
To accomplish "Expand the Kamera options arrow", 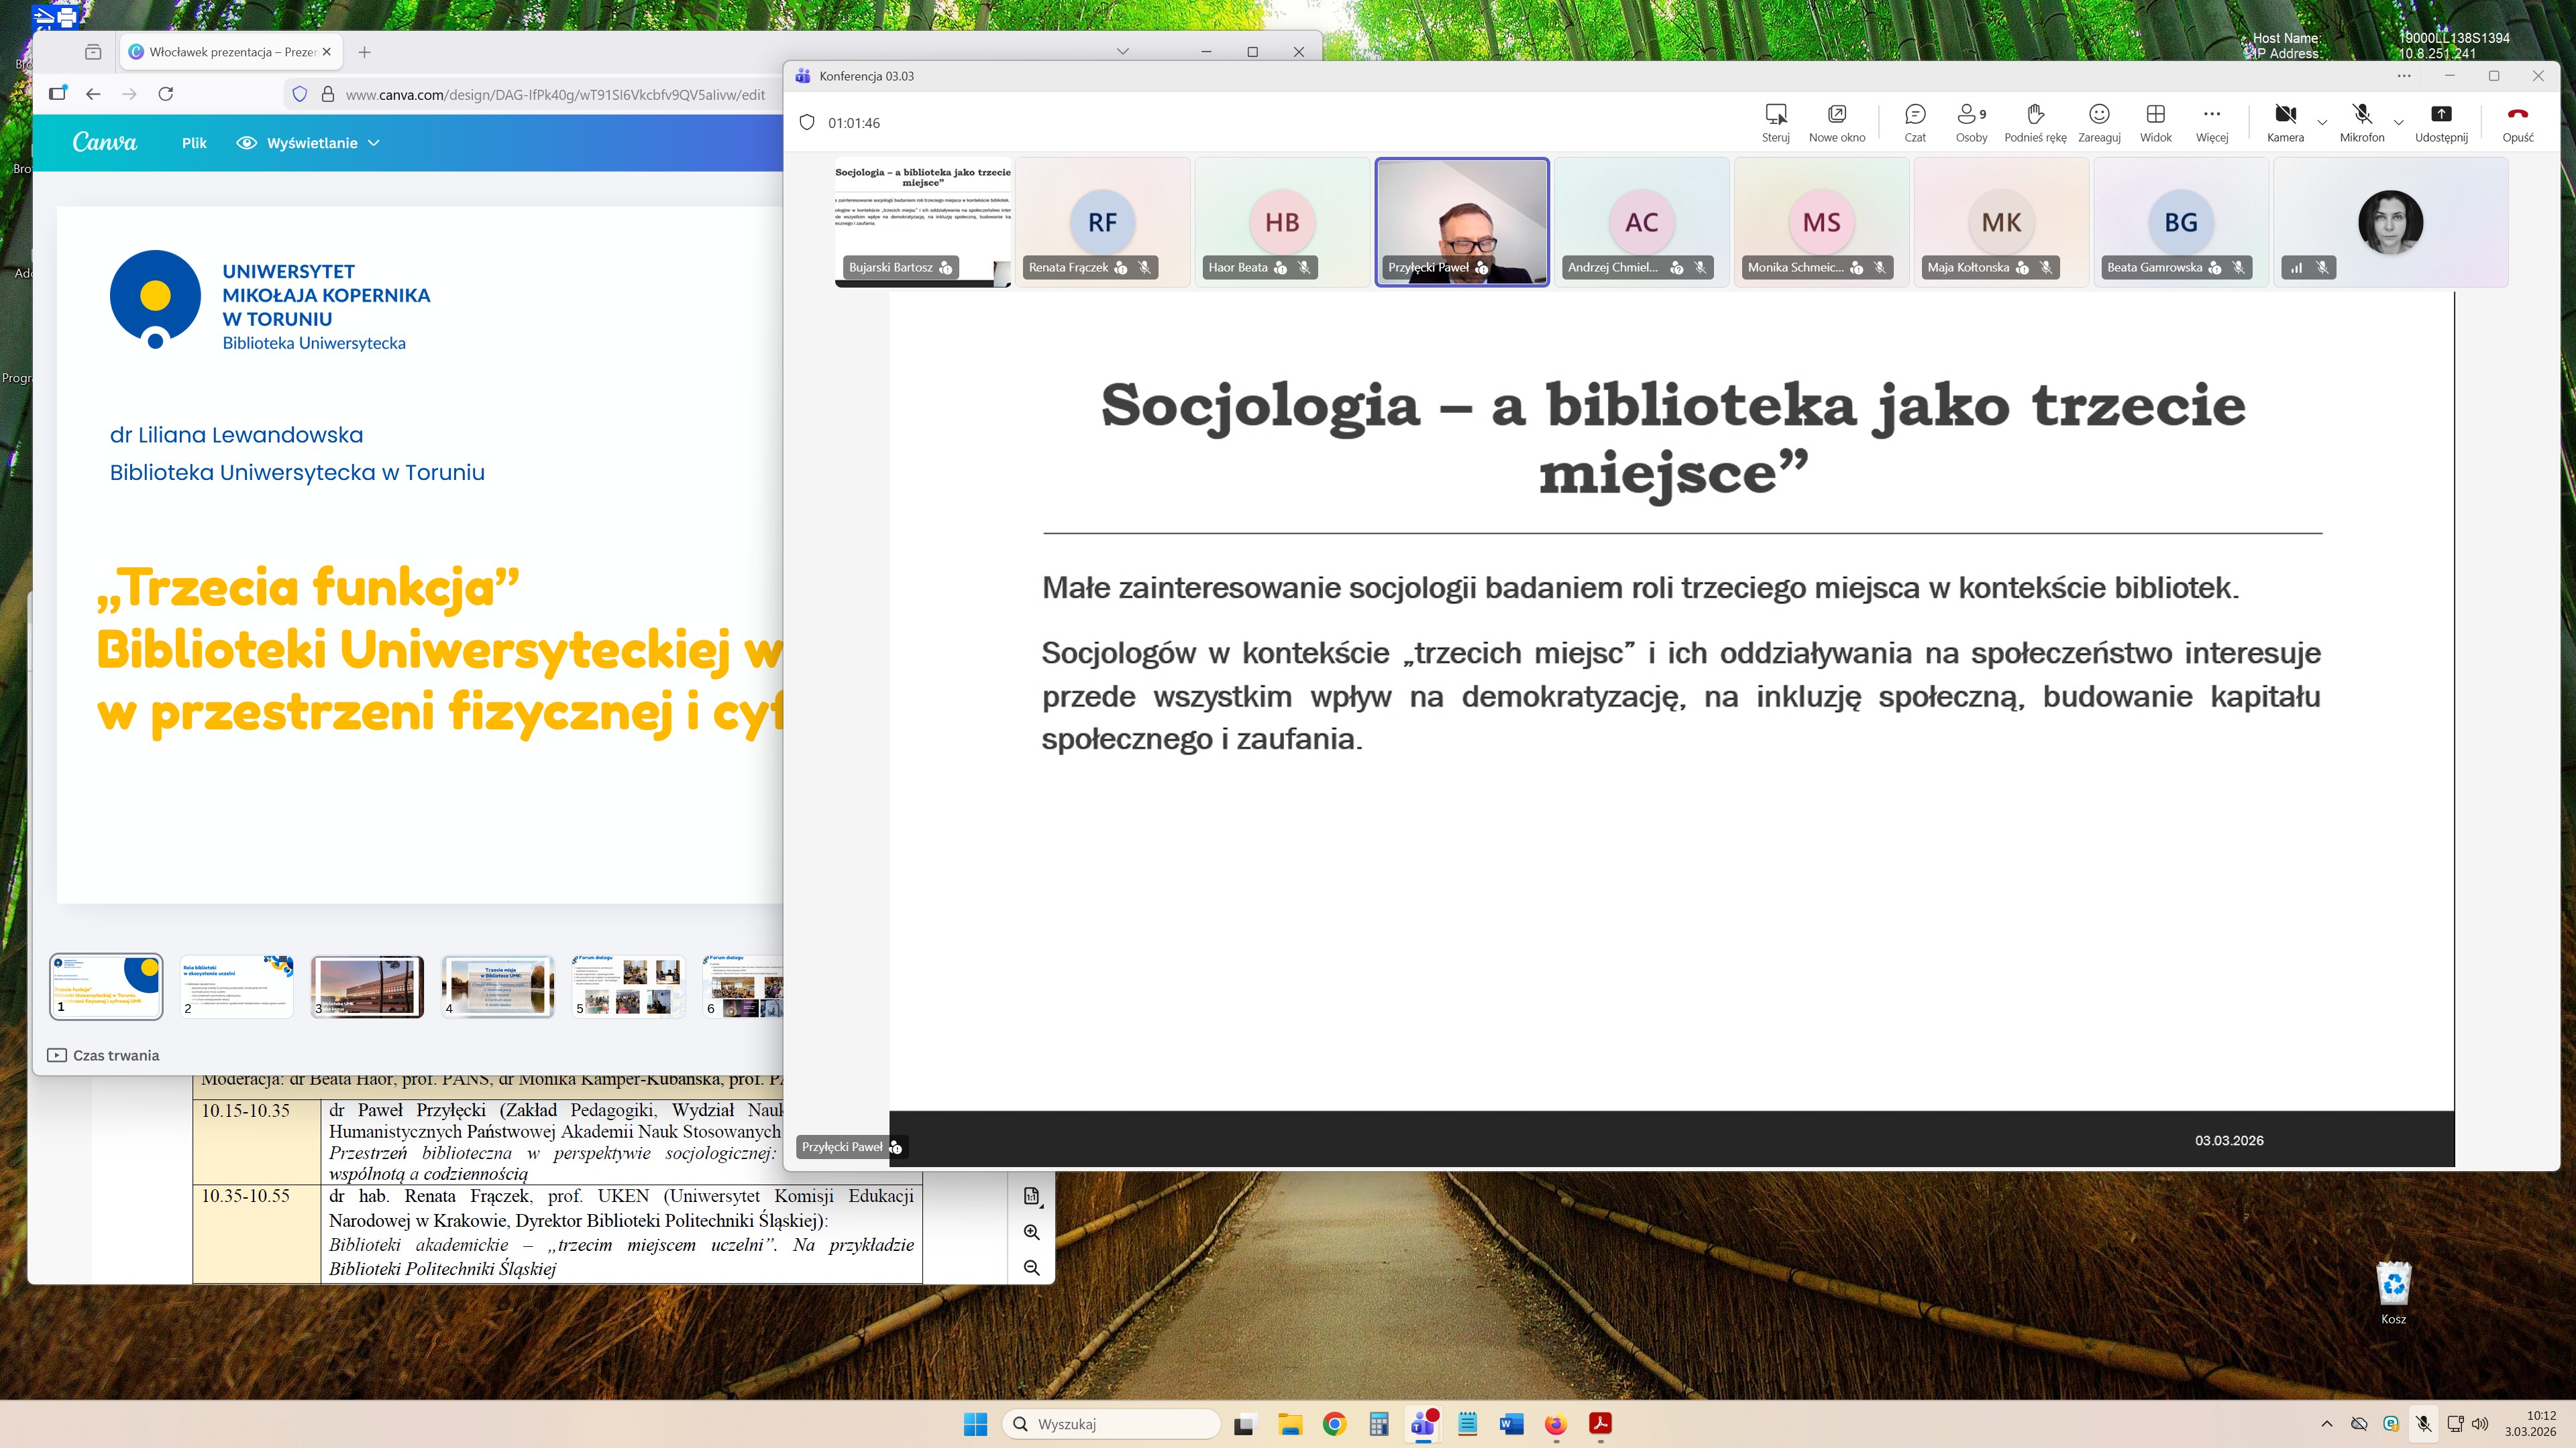I will [2322, 123].
